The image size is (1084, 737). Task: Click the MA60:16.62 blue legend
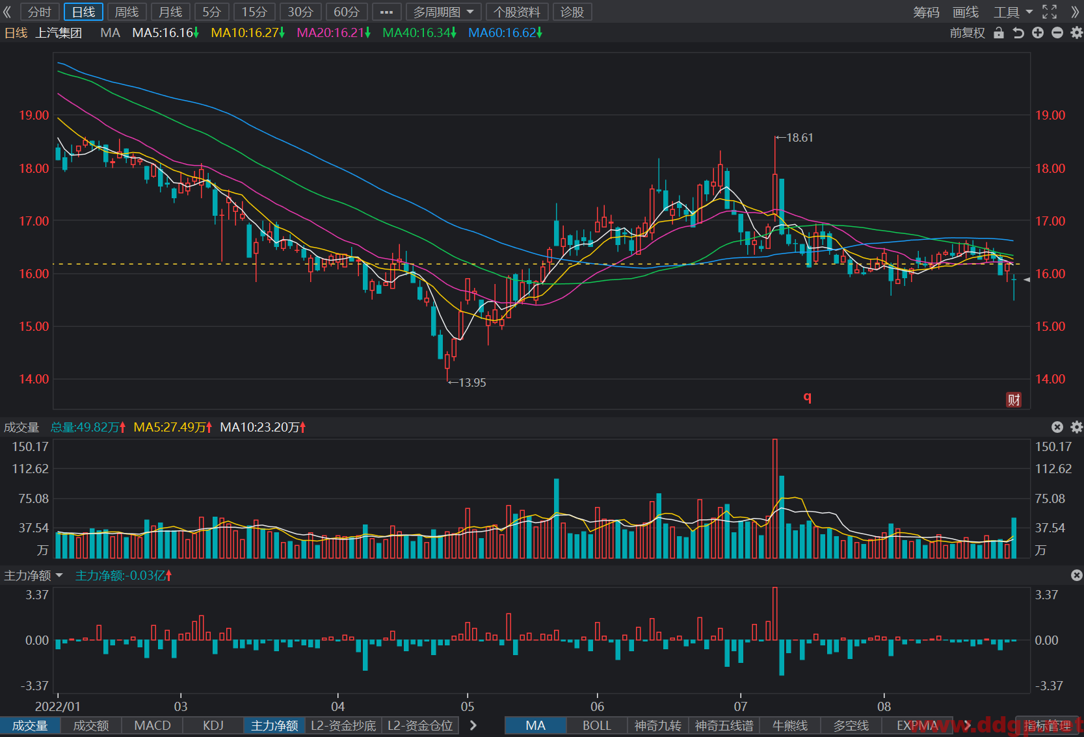[505, 32]
